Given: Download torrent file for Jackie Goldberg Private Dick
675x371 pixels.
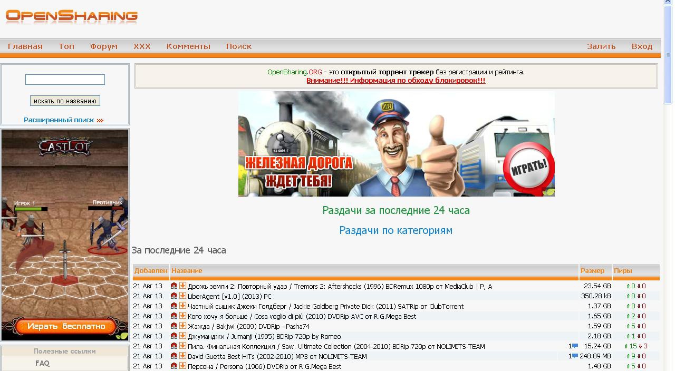Looking at the screenshot, I should pyautogui.click(x=182, y=306).
